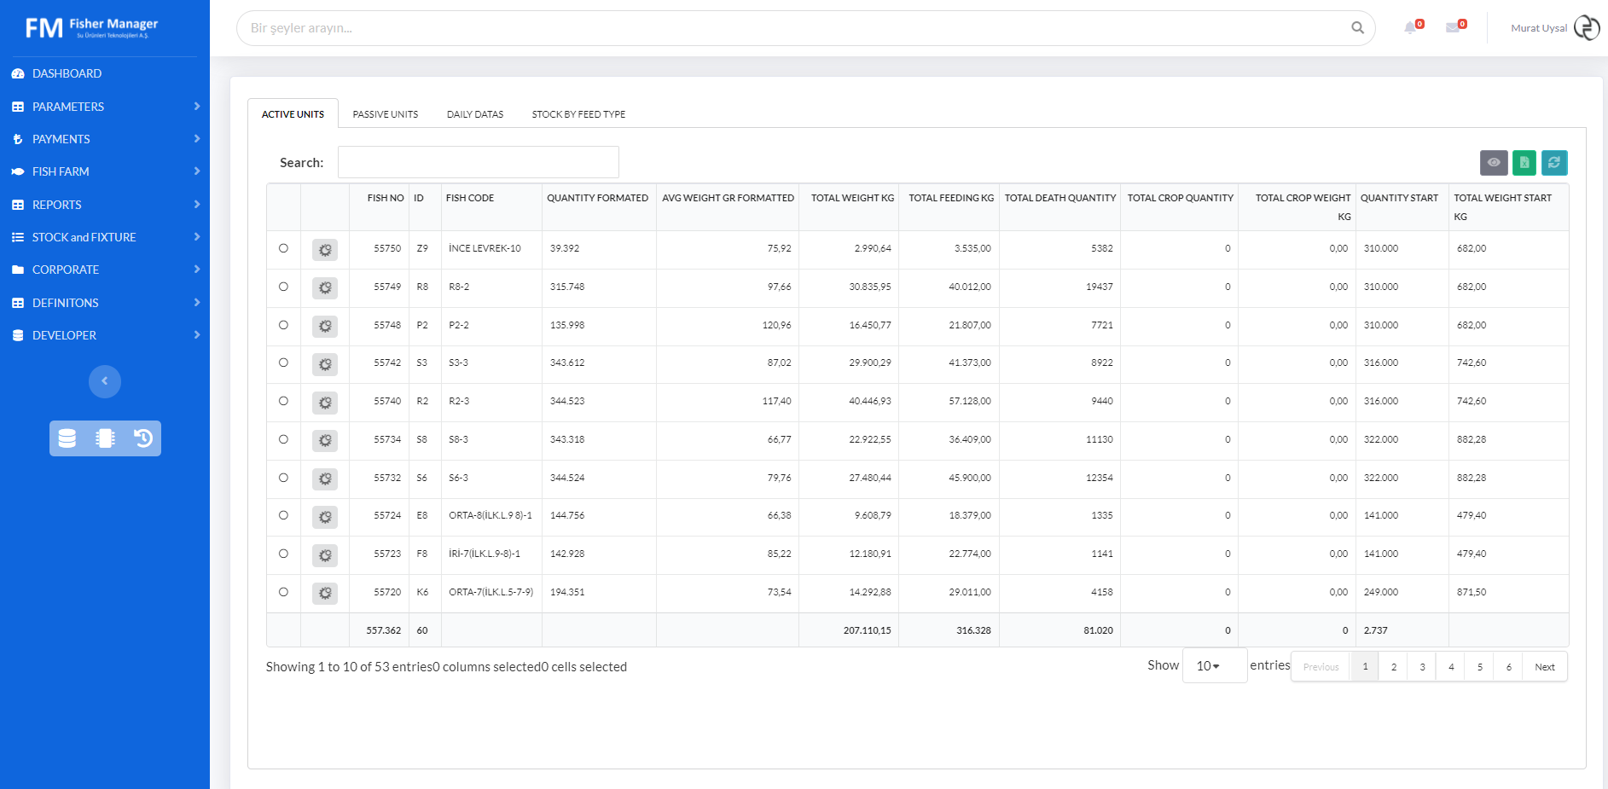The image size is (1608, 789).
Task: Expand the Reports sidebar menu
Action: tap(105, 205)
